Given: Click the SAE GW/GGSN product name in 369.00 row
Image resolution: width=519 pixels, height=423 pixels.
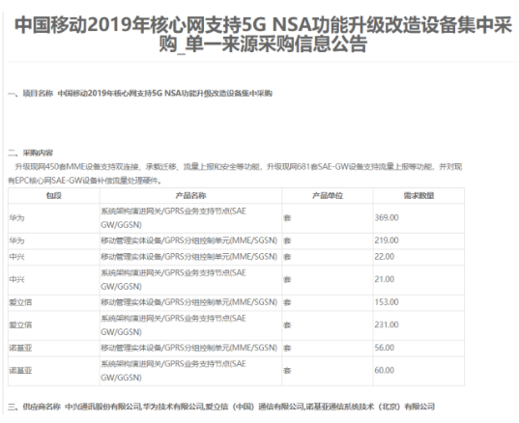Looking at the screenshot, I should coord(173,218).
